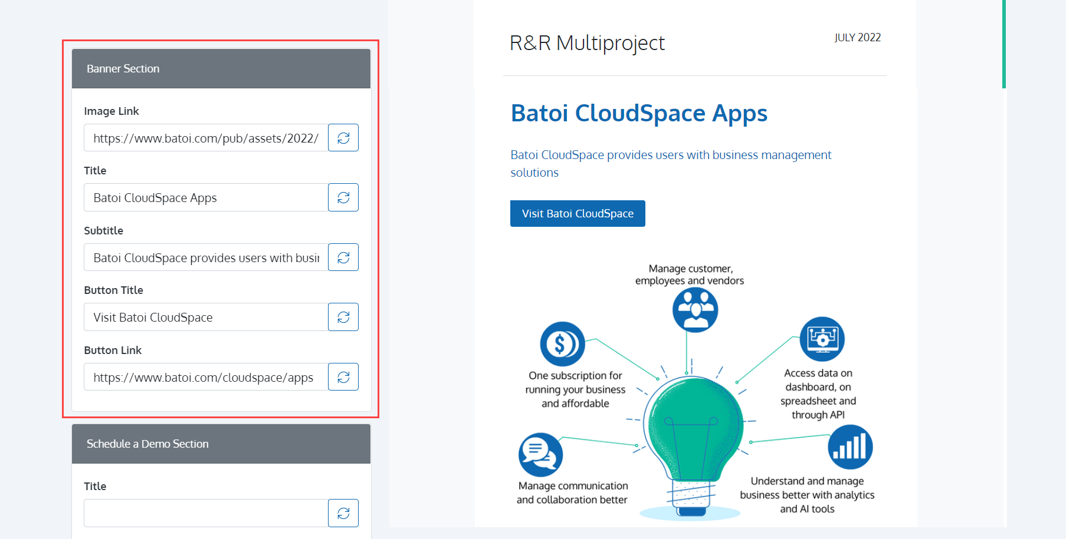Click the Button Link label
Image resolution: width=1066 pixels, height=539 pixels.
point(113,350)
